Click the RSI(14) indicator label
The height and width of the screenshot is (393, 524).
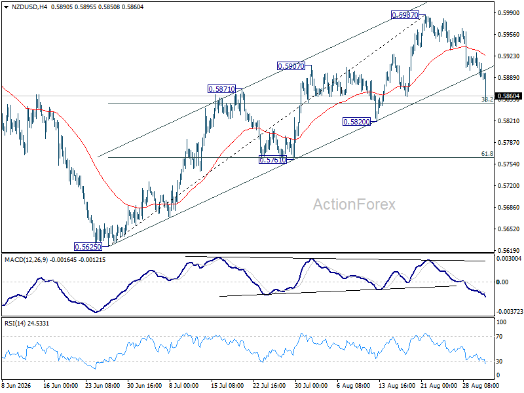pyautogui.click(x=14, y=323)
